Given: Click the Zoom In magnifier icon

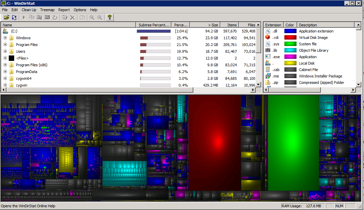Looking at the screenshot, I should pyautogui.click(x=92, y=17).
